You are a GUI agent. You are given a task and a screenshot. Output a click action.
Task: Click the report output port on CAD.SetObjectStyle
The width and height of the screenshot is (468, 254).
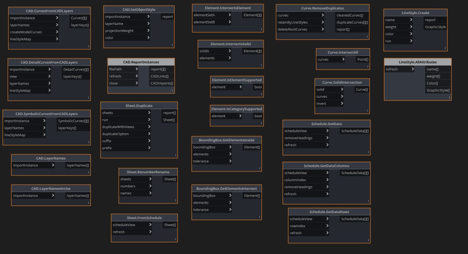(167, 16)
